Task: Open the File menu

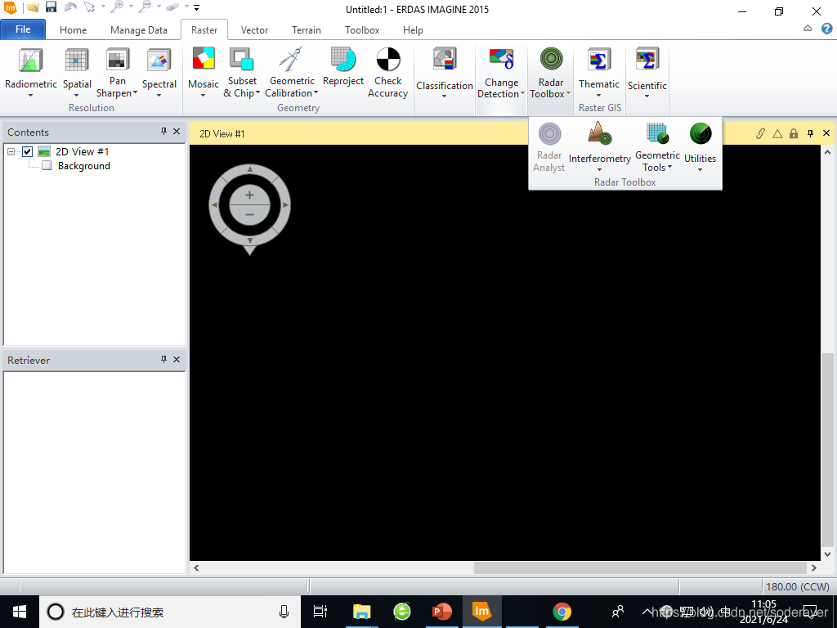Action: pyautogui.click(x=23, y=29)
